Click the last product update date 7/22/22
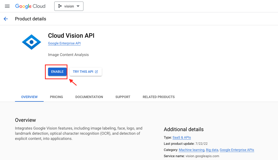The height and width of the screenshot is (160, 278). click(202, 144)
